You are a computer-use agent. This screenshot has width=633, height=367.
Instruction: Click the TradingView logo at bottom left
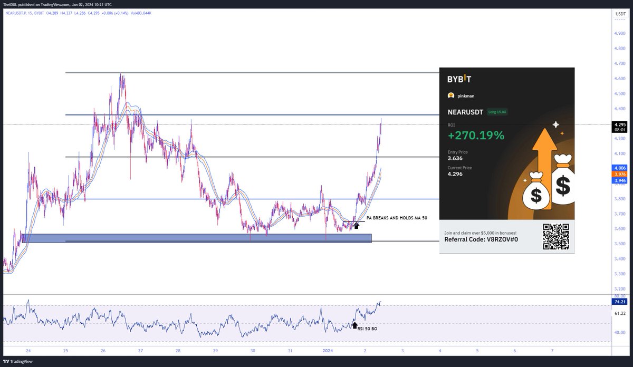pos(18,362)
